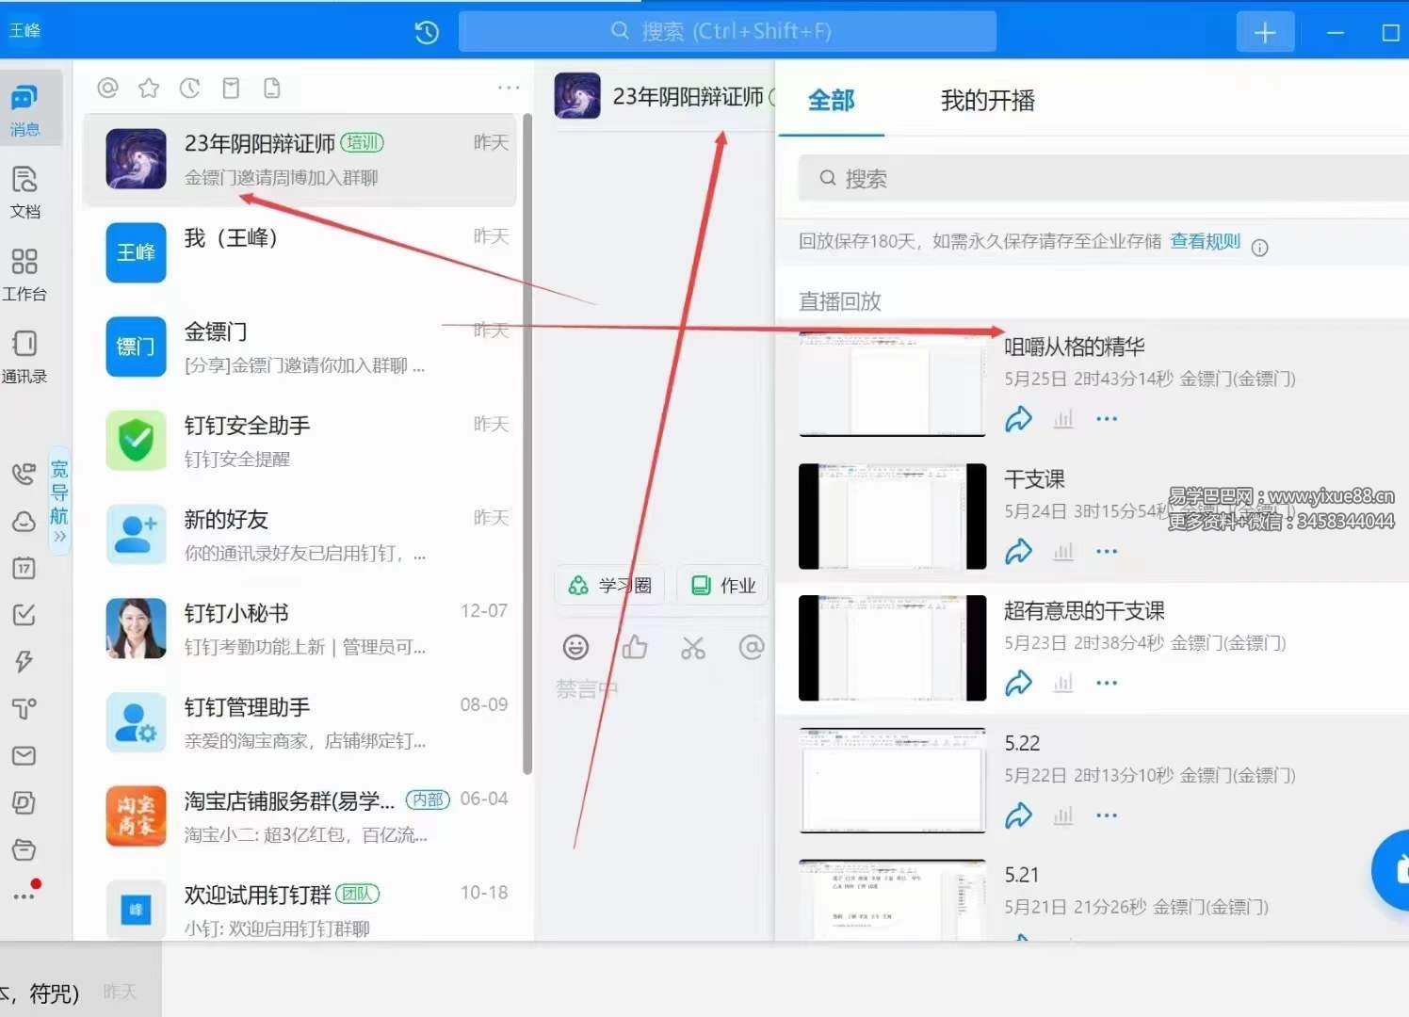Click the plus button in title bar
Image resolution: width=1409 pixels, height=1017 pixels.
click(1264, 33)
